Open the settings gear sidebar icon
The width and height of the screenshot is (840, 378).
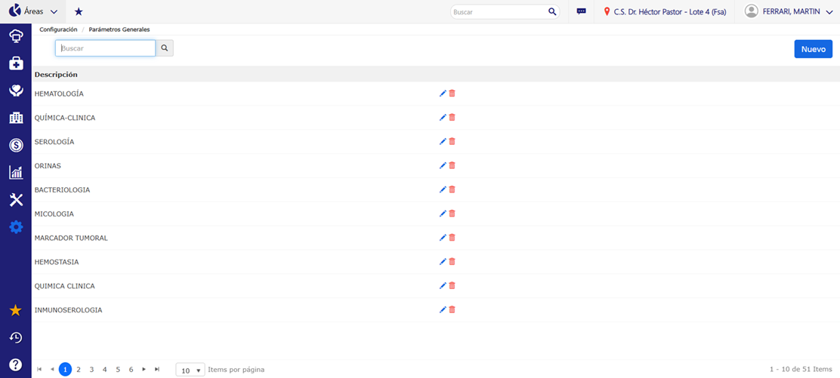(16, 227)
